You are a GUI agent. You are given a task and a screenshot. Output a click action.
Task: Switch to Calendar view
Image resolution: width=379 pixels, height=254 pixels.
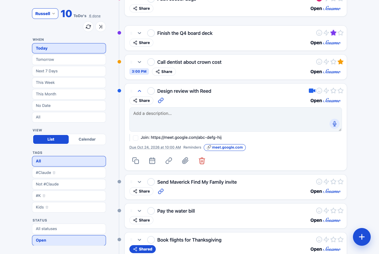pyautogui.click(x=87, y=139)
